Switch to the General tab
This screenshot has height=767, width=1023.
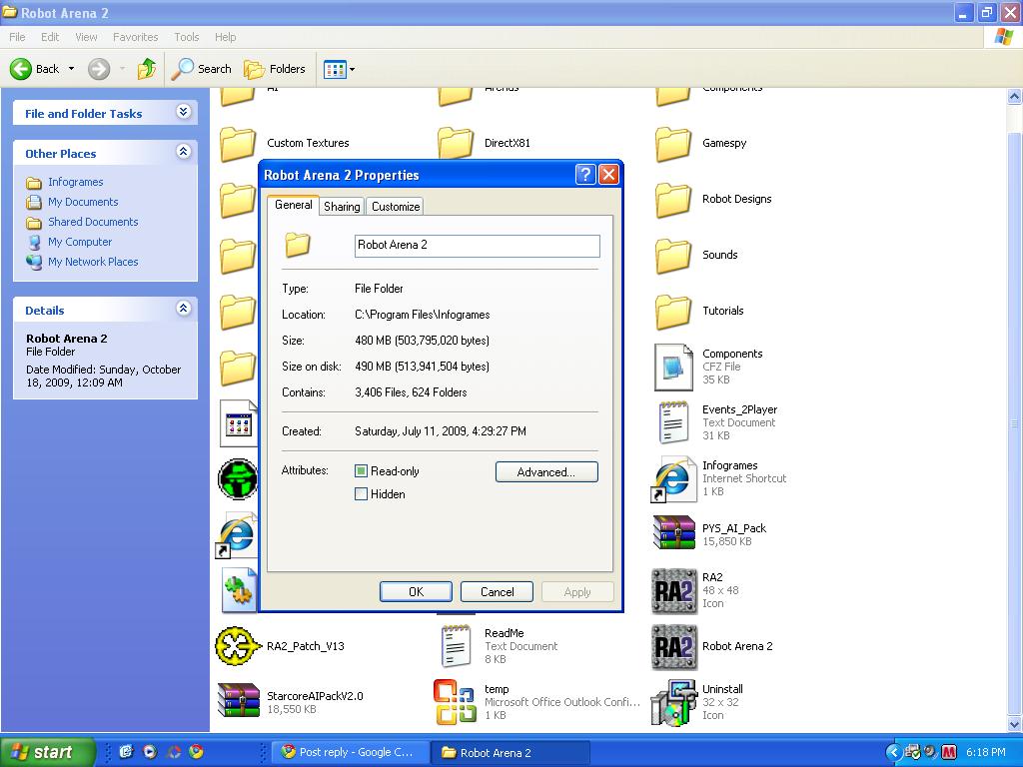[x=293, y=205]
